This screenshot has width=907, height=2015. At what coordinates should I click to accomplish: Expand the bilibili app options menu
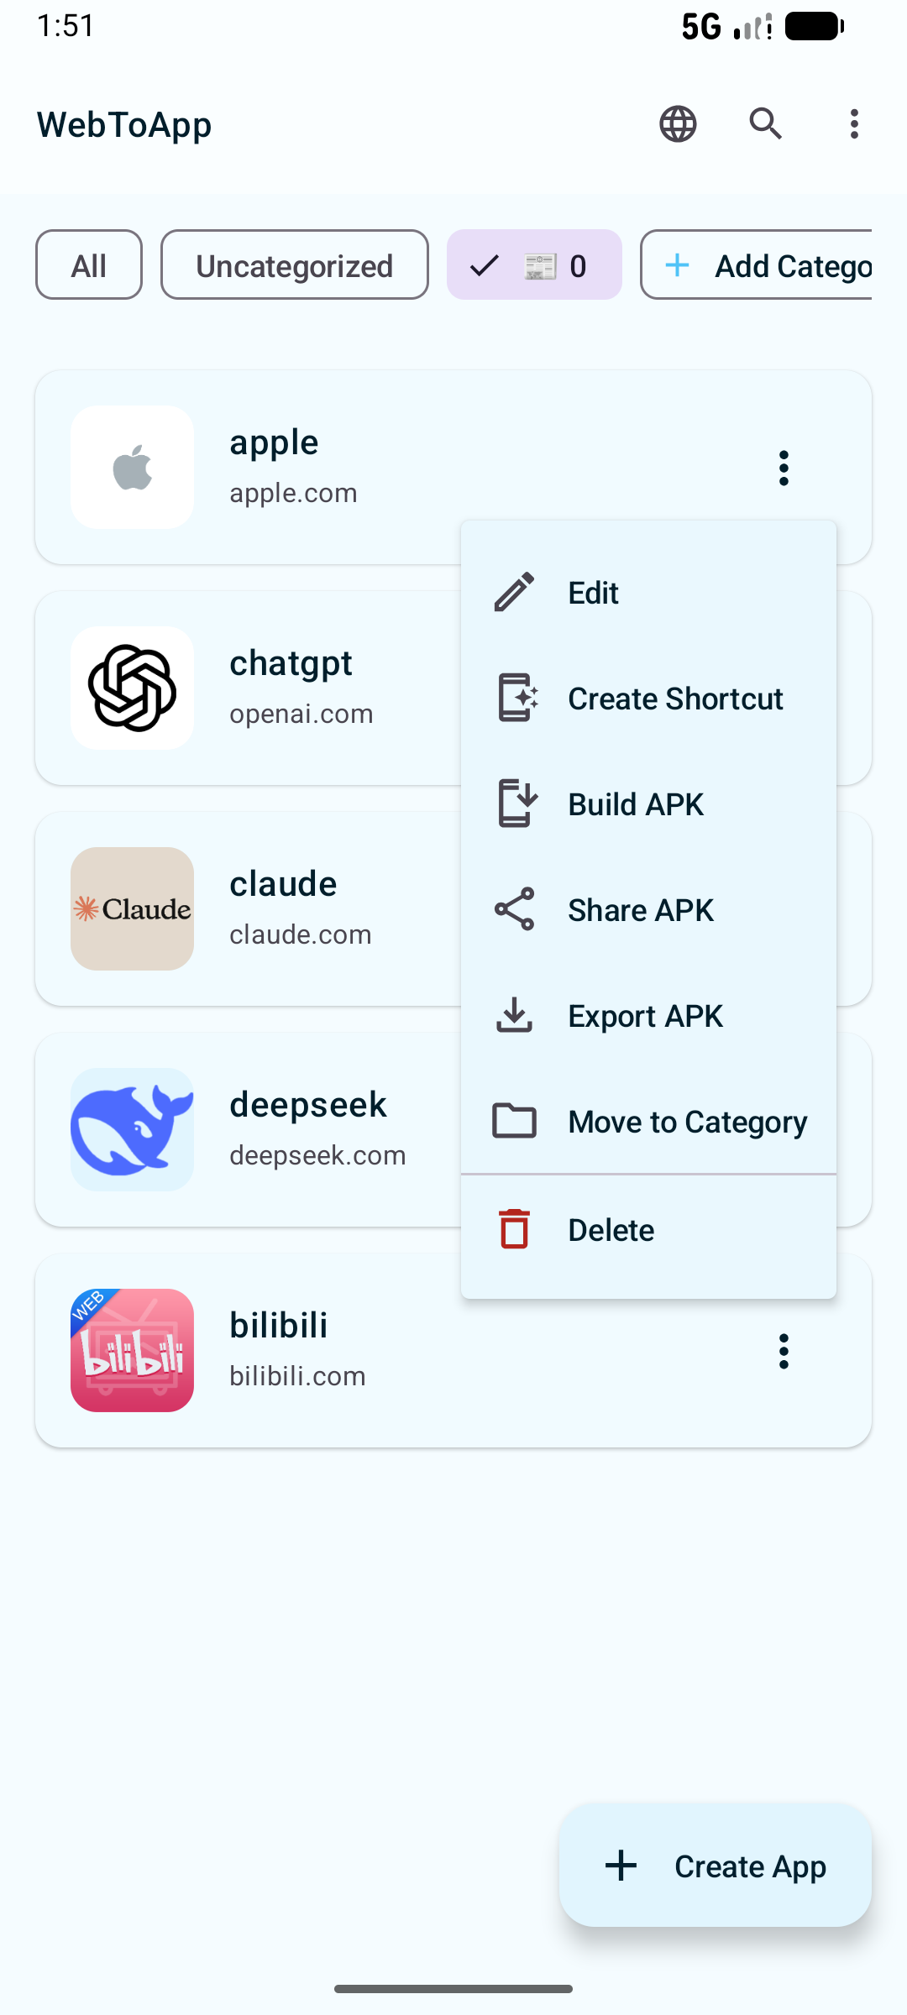(784, 1351)
